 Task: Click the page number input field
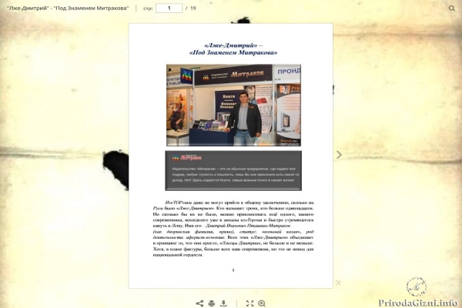169,8
